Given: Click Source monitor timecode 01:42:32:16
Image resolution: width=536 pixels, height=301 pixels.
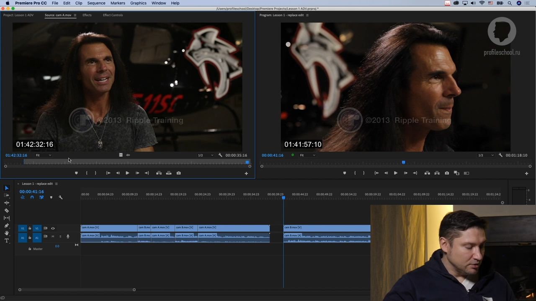Looking at the screenshot, I should click(x=16, y=155).
